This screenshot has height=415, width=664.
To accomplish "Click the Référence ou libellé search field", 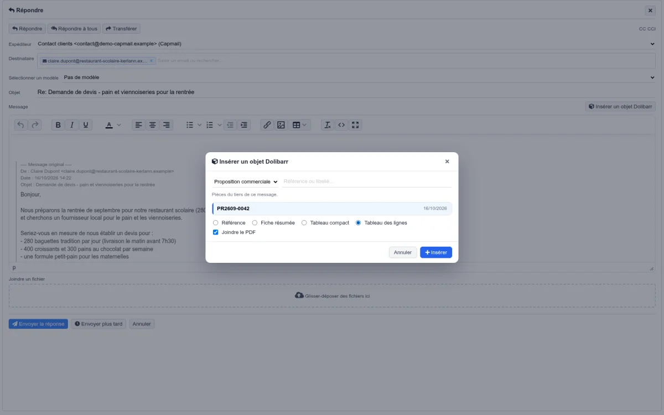I will (x=366, y=181).
